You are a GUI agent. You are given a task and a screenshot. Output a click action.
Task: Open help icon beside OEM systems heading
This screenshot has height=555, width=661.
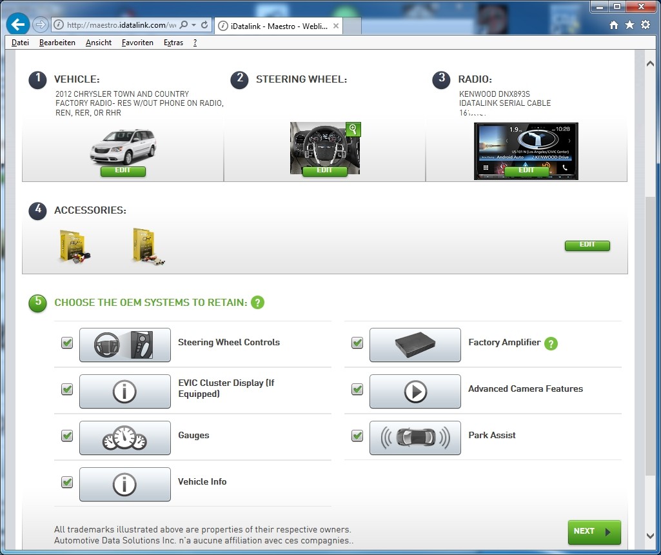tap(257, 303)
